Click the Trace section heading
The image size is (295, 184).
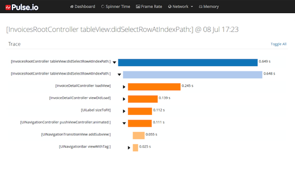14,44
